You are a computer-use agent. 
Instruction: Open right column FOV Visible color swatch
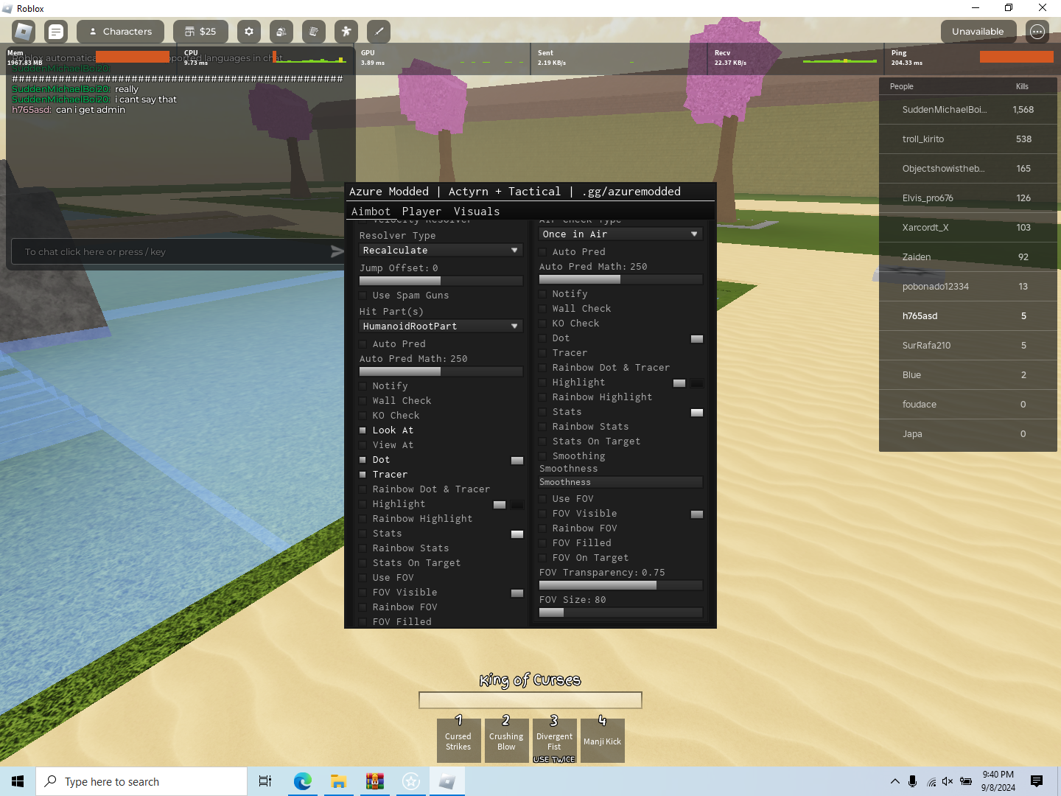697,514
